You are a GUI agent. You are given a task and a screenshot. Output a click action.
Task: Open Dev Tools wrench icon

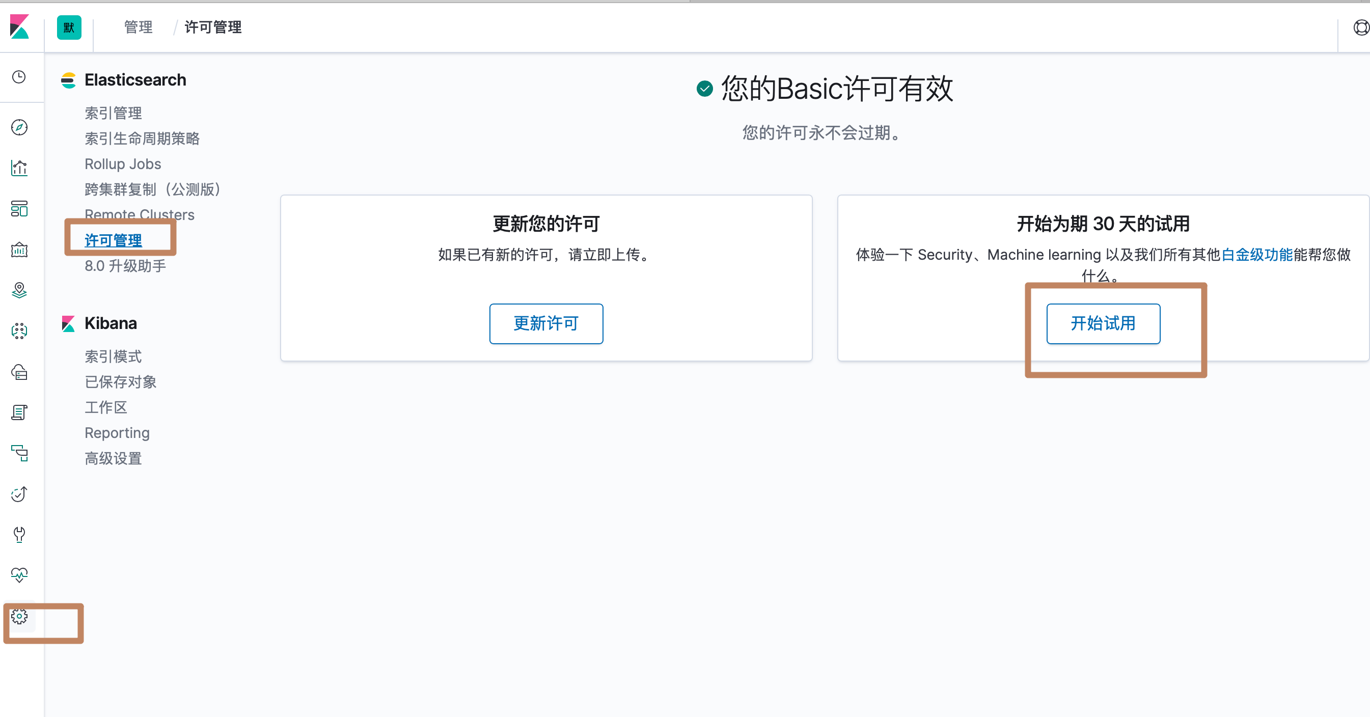(x=19, y=535)
